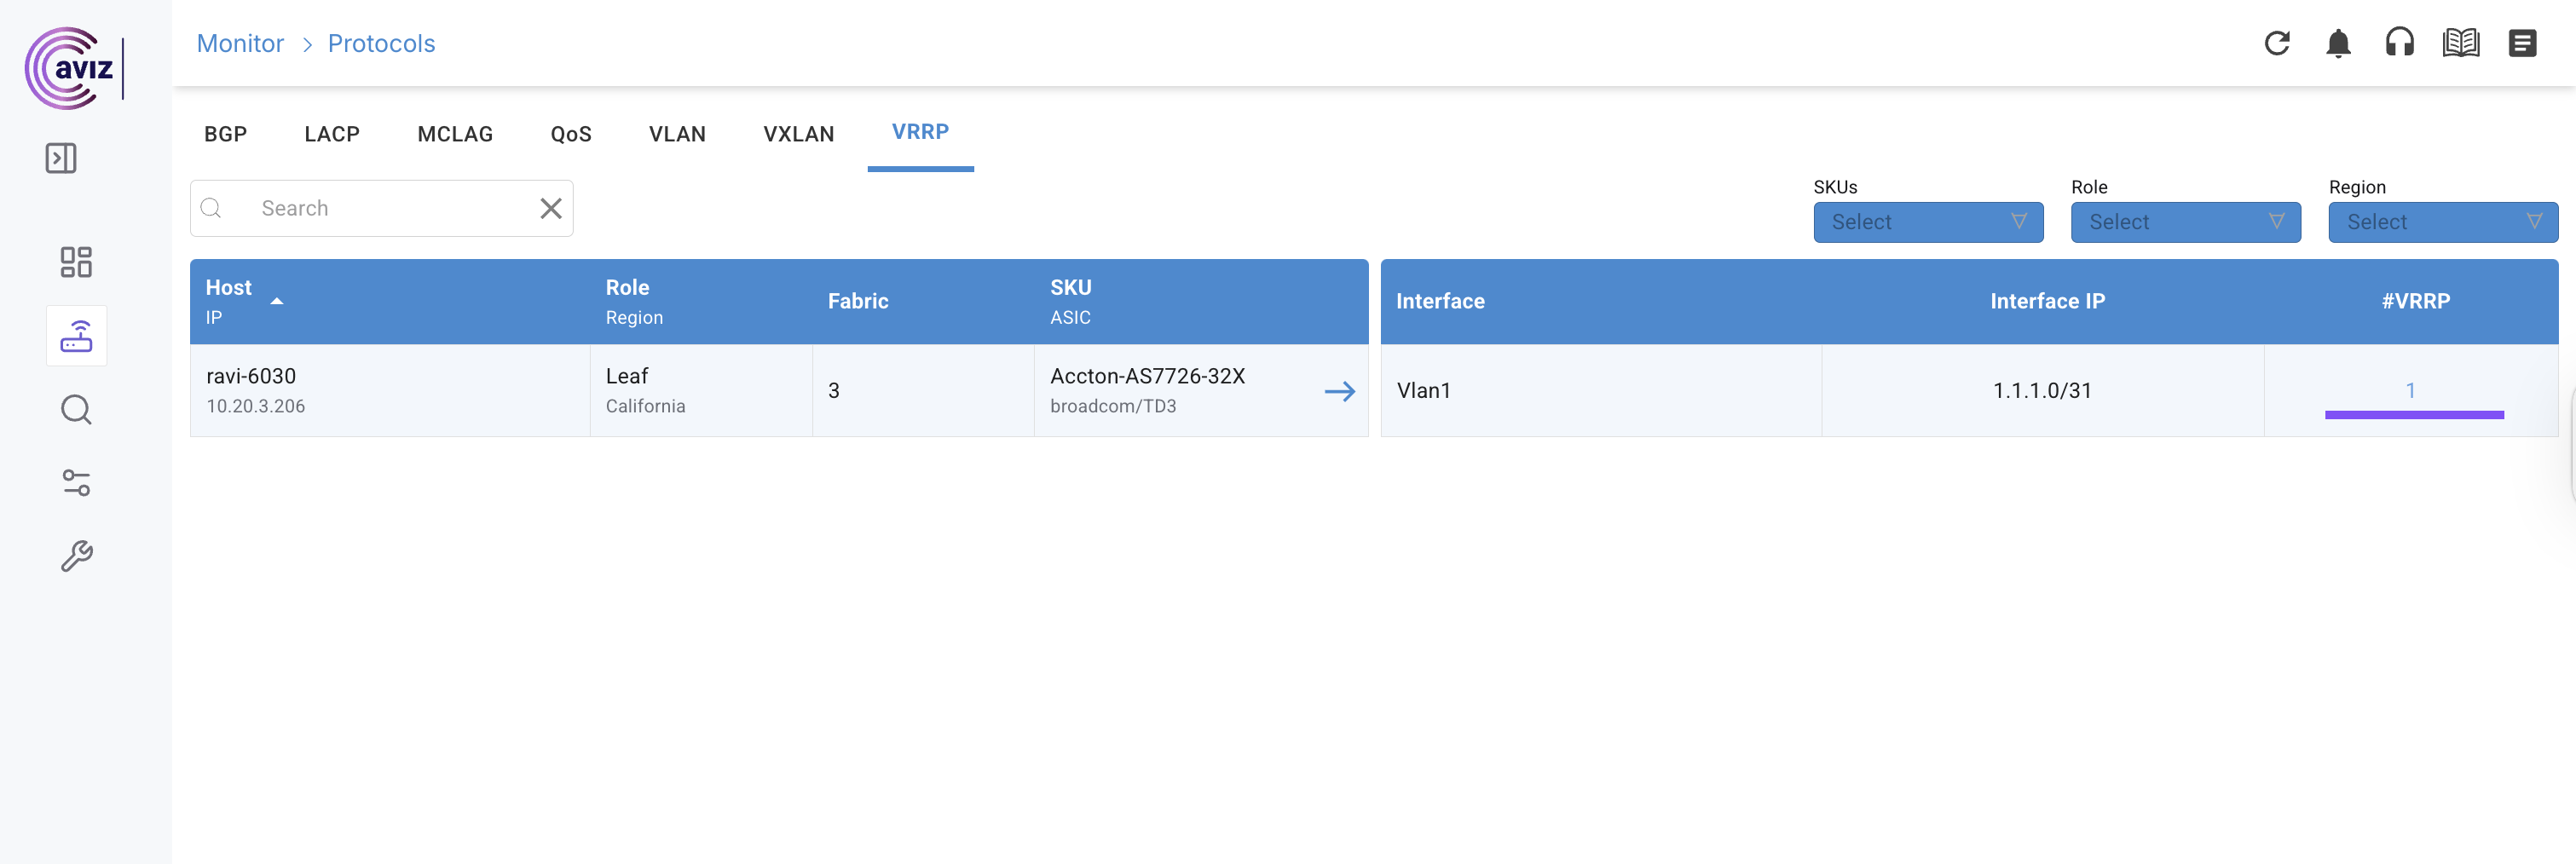2576x864 pixels.
Task: Click into the Search input field
Action: pyautogui.click(x=390, y=208)
